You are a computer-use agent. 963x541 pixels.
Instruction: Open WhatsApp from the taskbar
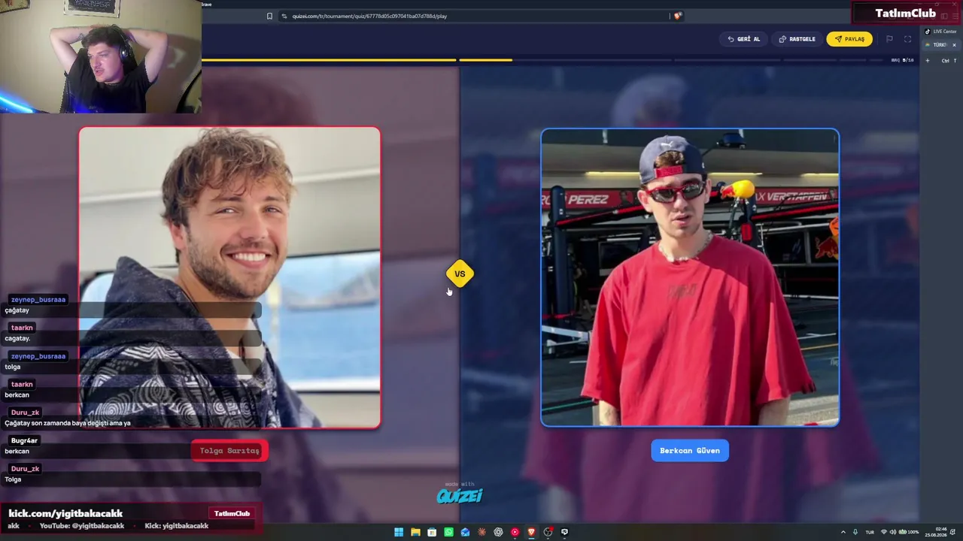pyautogui.click(x=448, y=532)
